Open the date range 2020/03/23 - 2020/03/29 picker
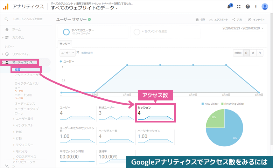 pyautogui.click(x=243, y=28)
